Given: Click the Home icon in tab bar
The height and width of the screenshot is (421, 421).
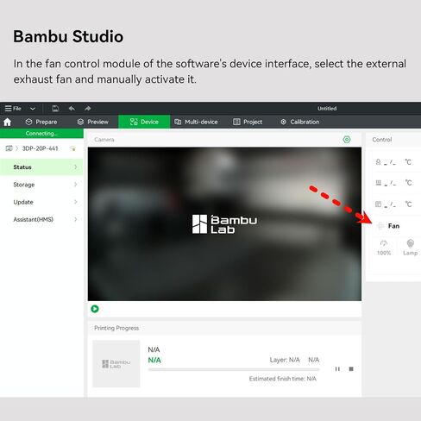Looking at the screenshot, I should tap(8, 122).
